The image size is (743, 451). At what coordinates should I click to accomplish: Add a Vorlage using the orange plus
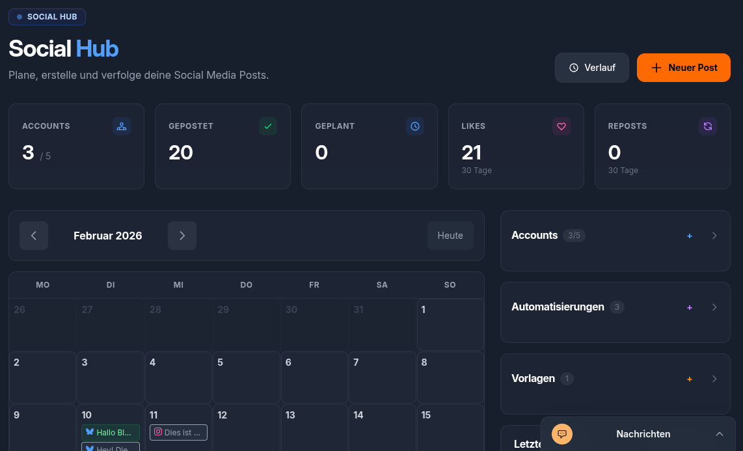(690, 379)
